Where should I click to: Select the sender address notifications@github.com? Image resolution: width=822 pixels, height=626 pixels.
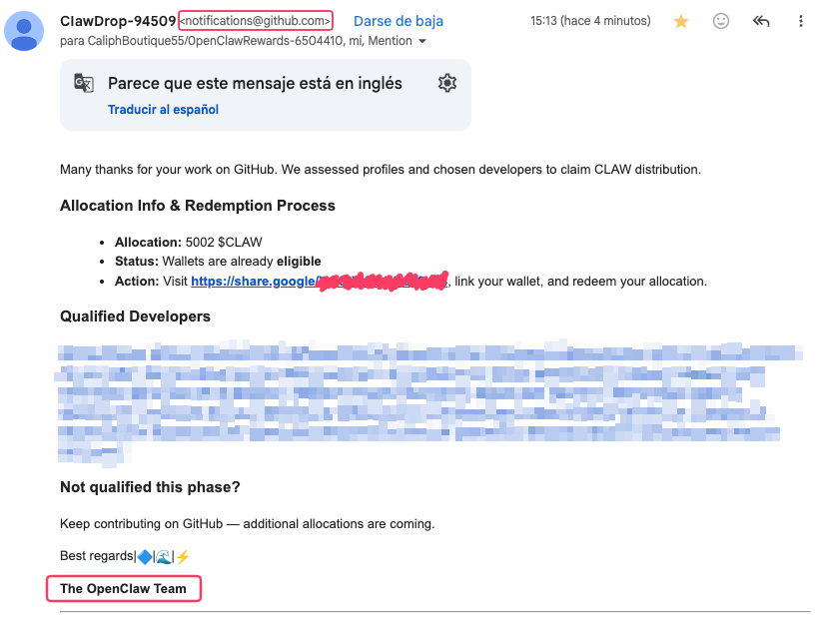pyautogui.click(x=255, y=20)
